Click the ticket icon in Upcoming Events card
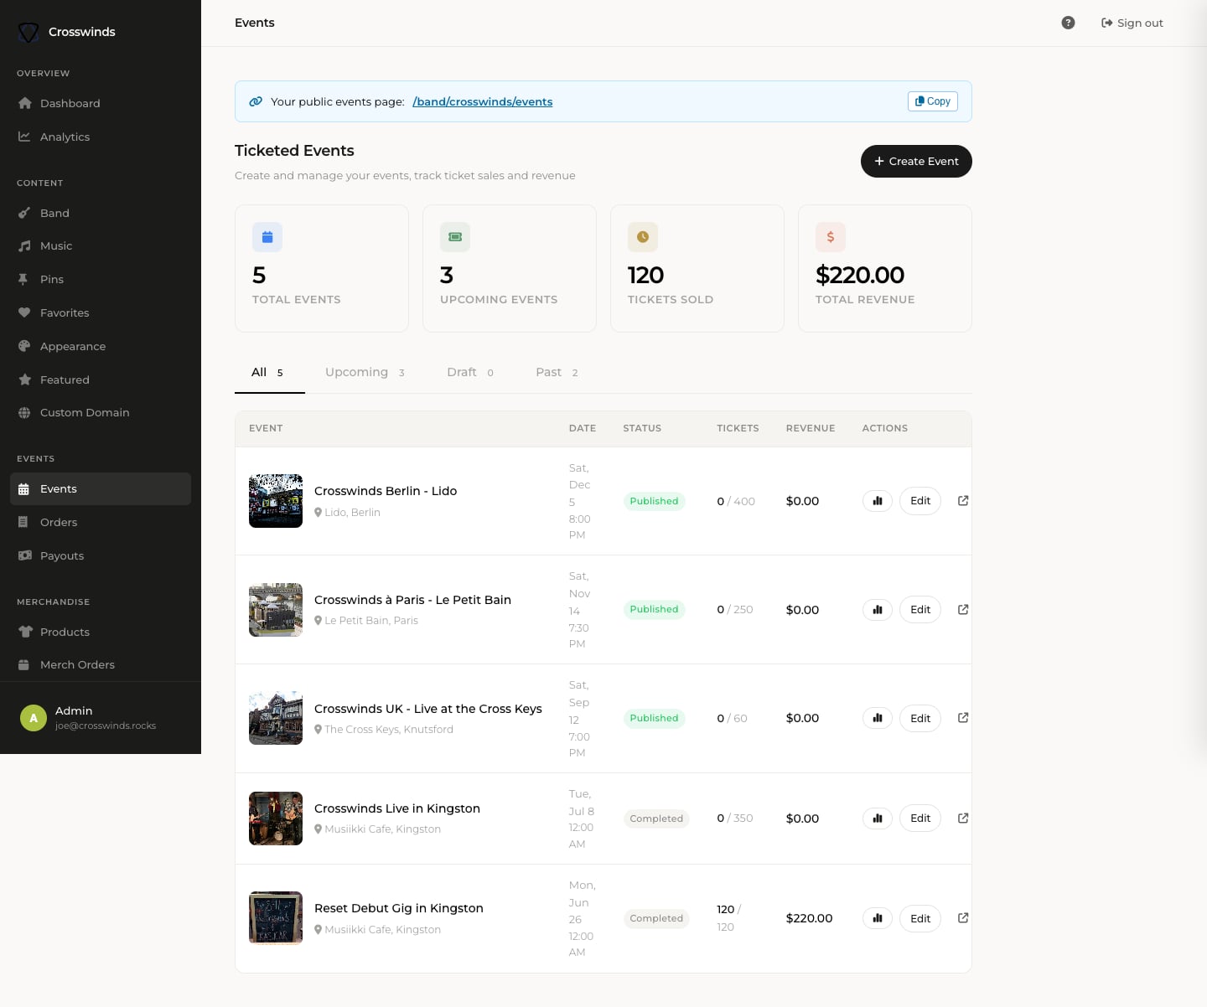 [x=455, y=237]
